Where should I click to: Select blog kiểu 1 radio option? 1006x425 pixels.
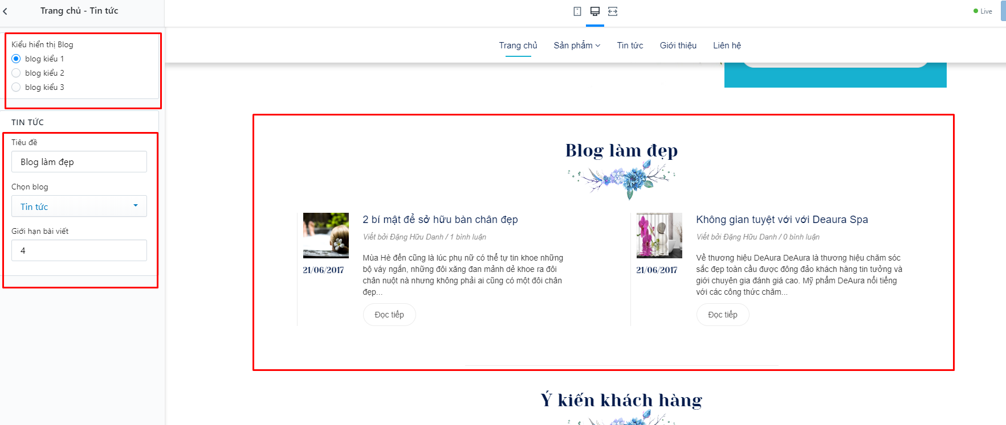tap(16, 59)
